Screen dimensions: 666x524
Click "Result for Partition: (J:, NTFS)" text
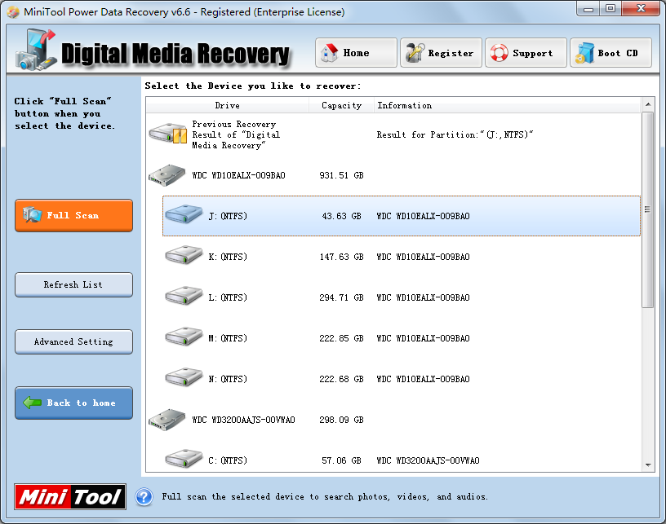click(455, 134)
